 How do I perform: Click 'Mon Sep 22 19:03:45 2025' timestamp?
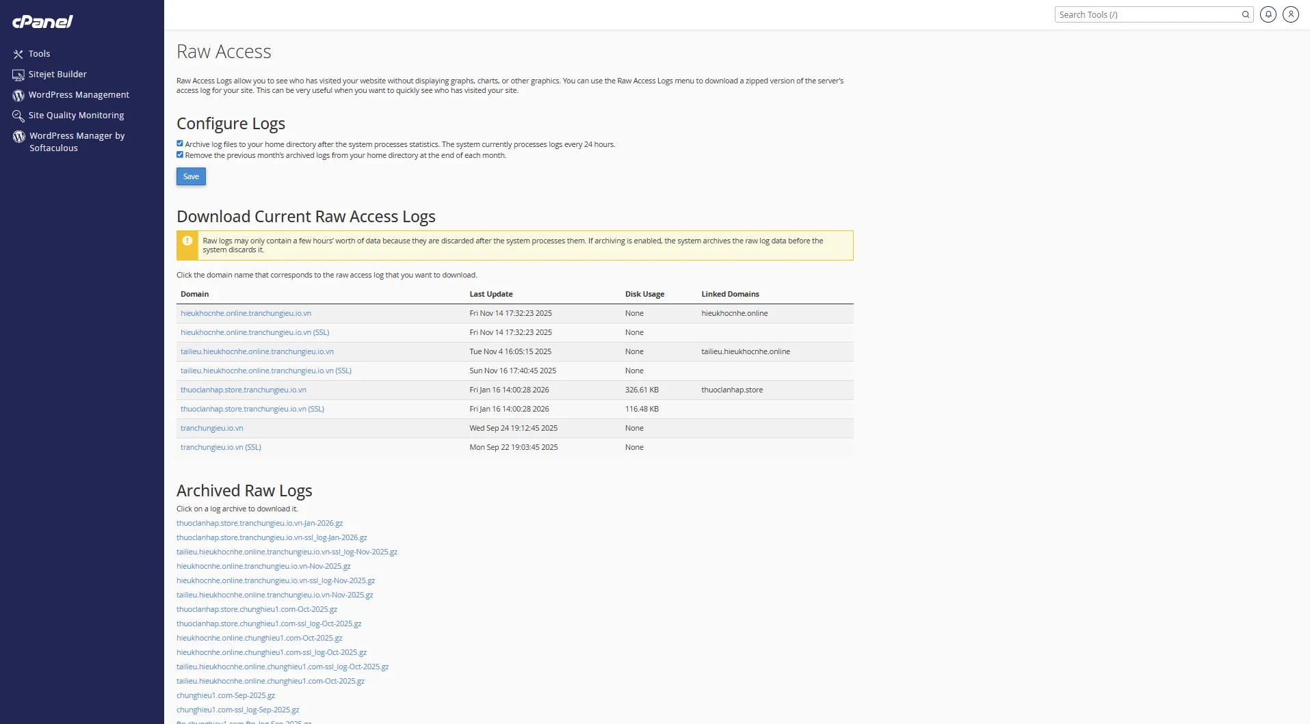(x=514, y=447)
